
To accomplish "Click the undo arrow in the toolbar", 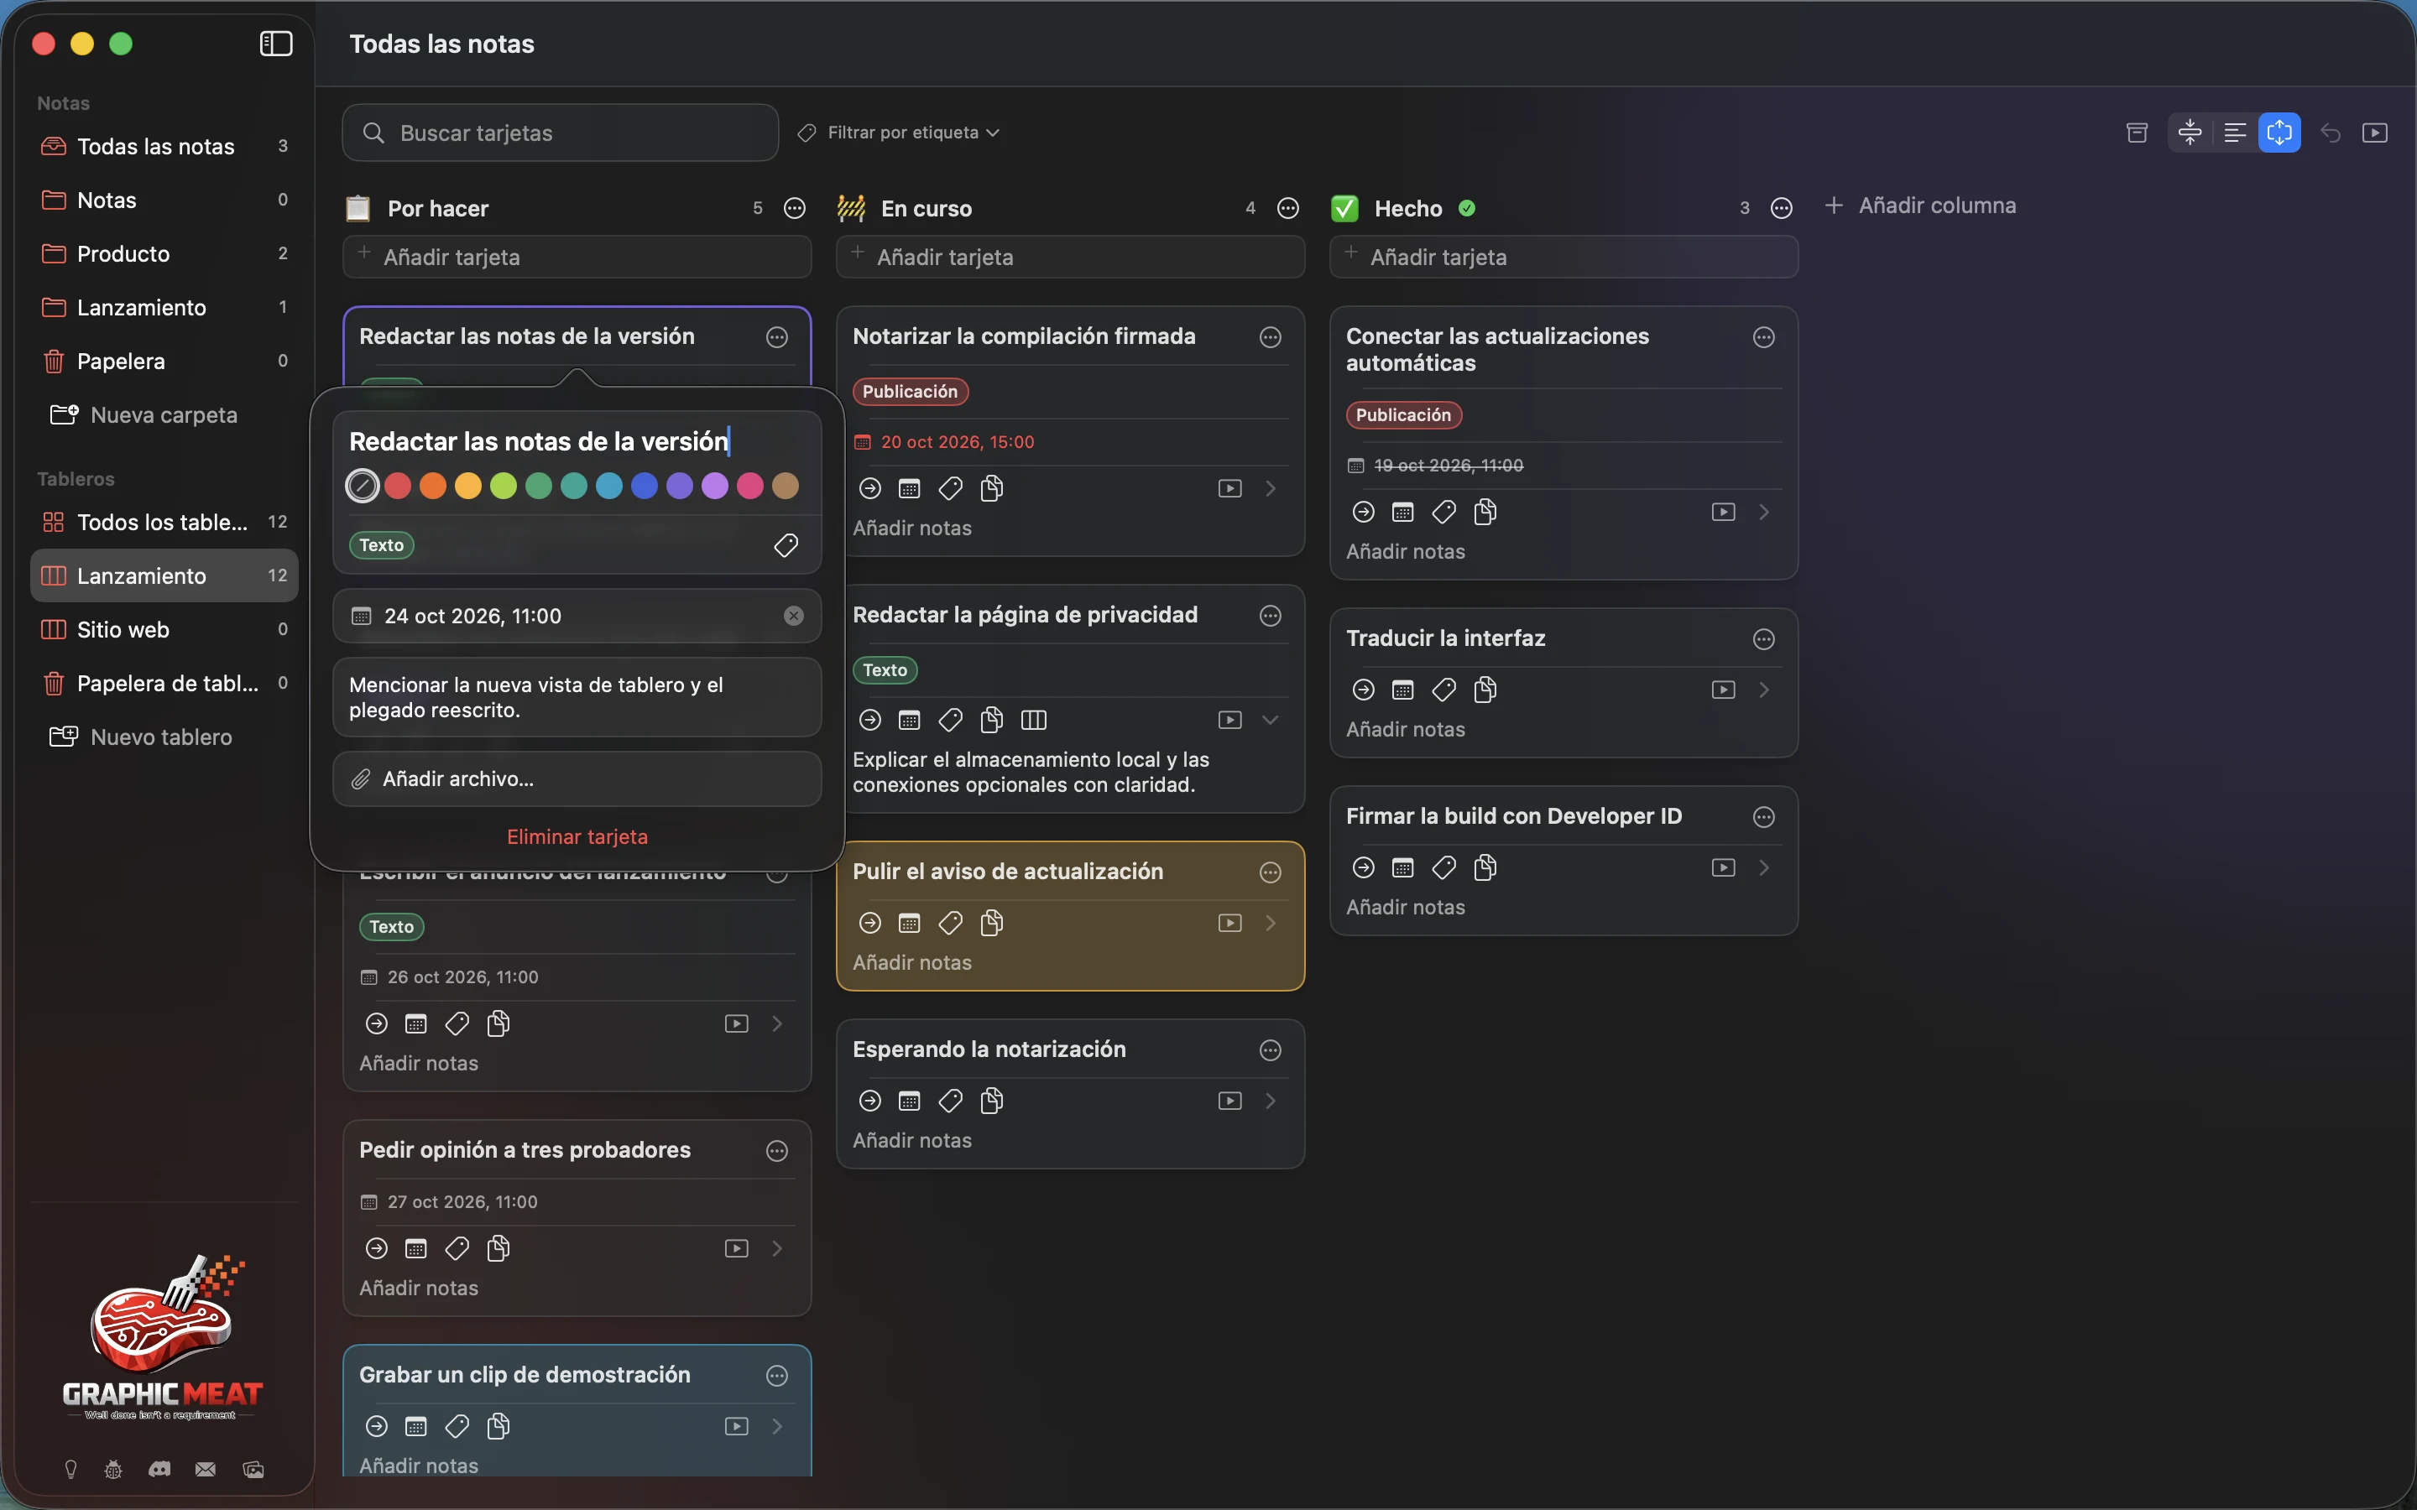I will [x=2330, y=133].
